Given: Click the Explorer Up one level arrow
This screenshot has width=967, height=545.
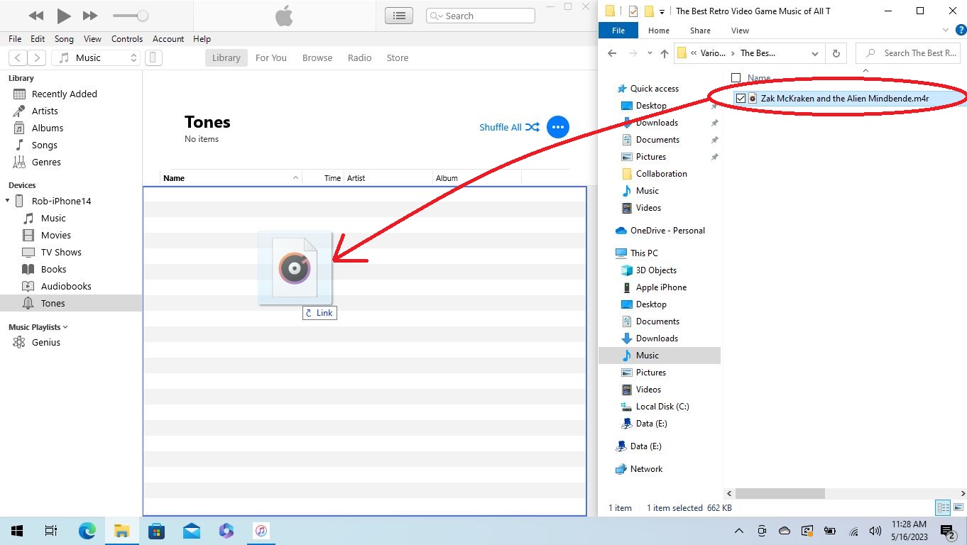Looking at the screenshot, I should [x=665, y=53].
